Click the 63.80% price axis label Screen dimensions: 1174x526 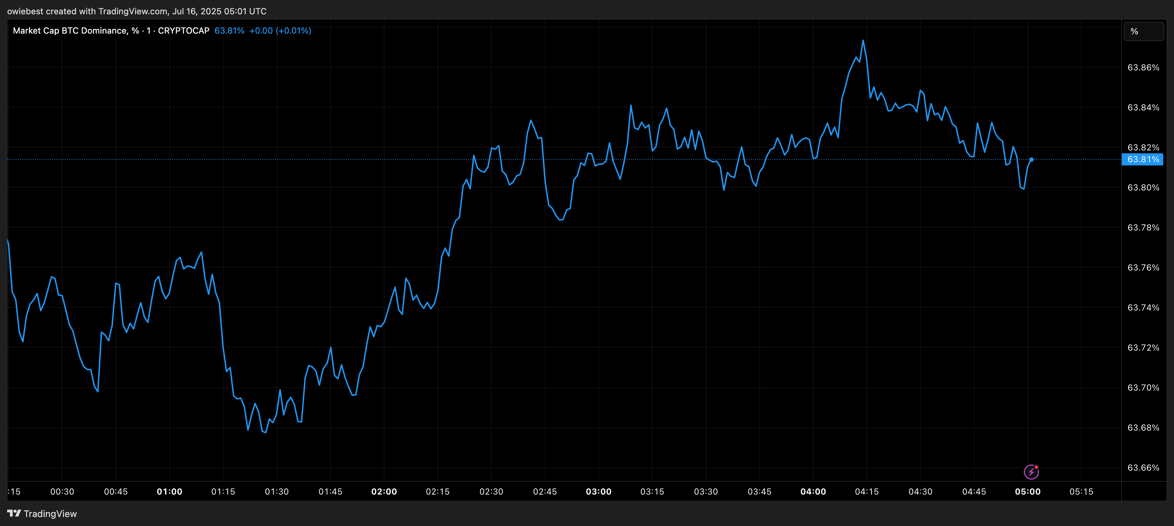(1143, 187)
